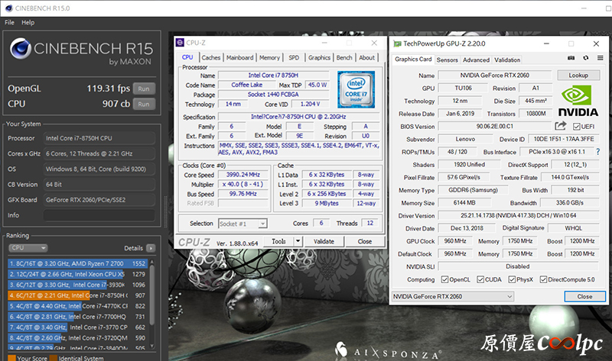Open the CPU-Z Tools dropdown arrow
The image size is (612, 361).
[x=298, y=241]
